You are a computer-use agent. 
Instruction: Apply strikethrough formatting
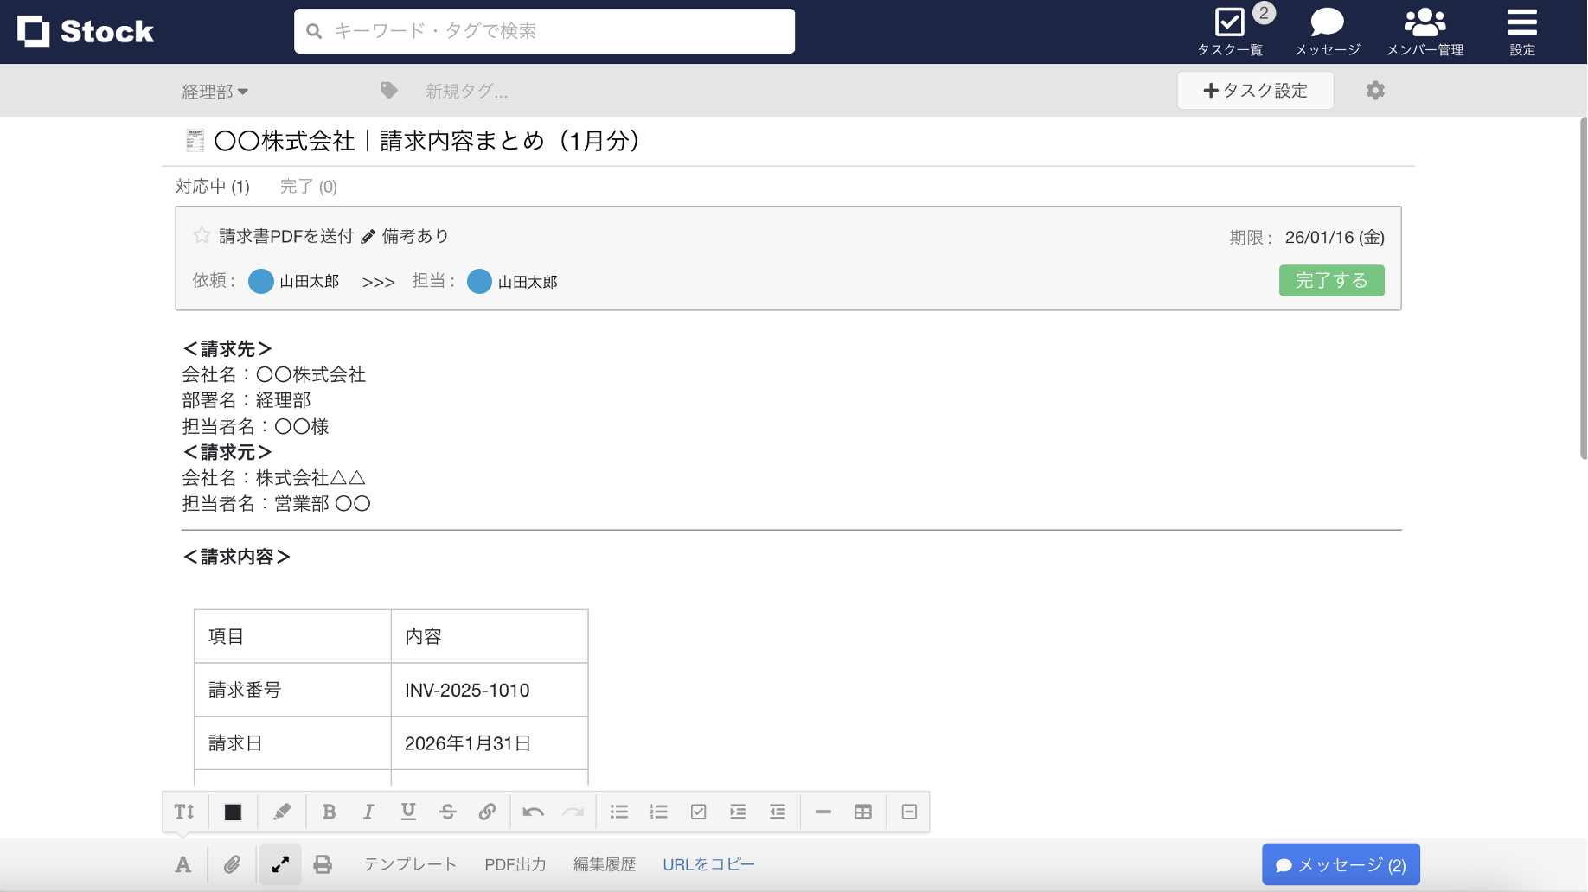(447, 812)
